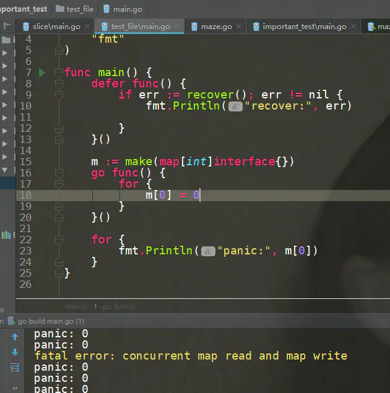
Task: Expand collapsed tree arrow beside line 10
Action: click(x=5, y=105)
